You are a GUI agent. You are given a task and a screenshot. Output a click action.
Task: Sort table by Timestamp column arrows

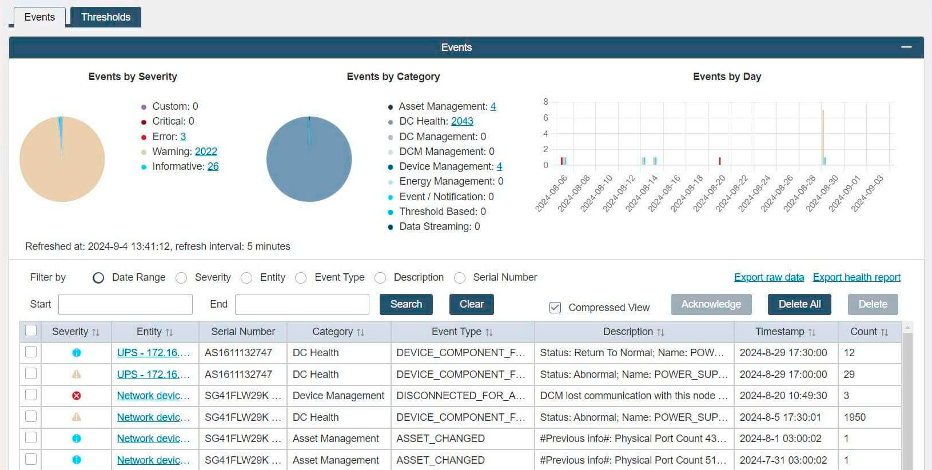coord(812,332)
